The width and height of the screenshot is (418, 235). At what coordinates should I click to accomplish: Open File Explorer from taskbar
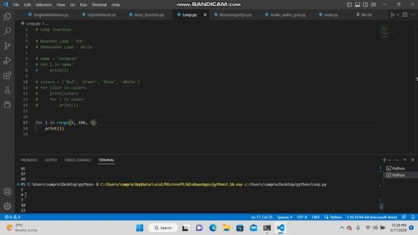[227, 228]
